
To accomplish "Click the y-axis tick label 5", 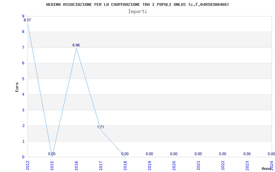I will point(23,79).
